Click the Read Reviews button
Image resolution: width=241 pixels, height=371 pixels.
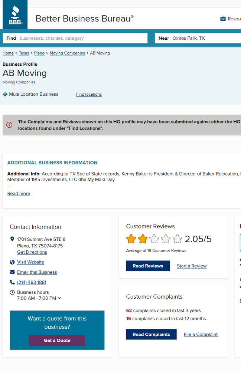coord(148,266)
